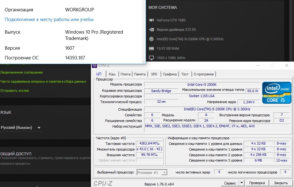Click the Версия драйвера 372.90 text

click(x=176, y=30)
